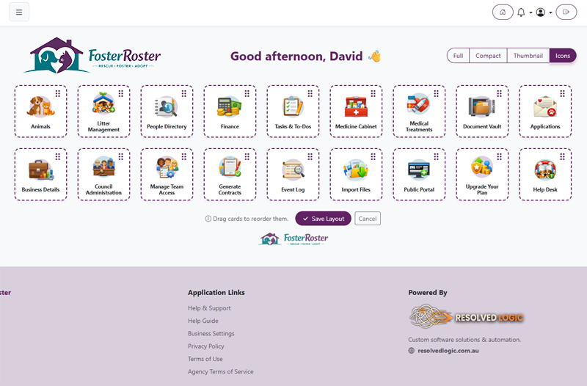Click the Animals card drag handle

pos(58,93)
